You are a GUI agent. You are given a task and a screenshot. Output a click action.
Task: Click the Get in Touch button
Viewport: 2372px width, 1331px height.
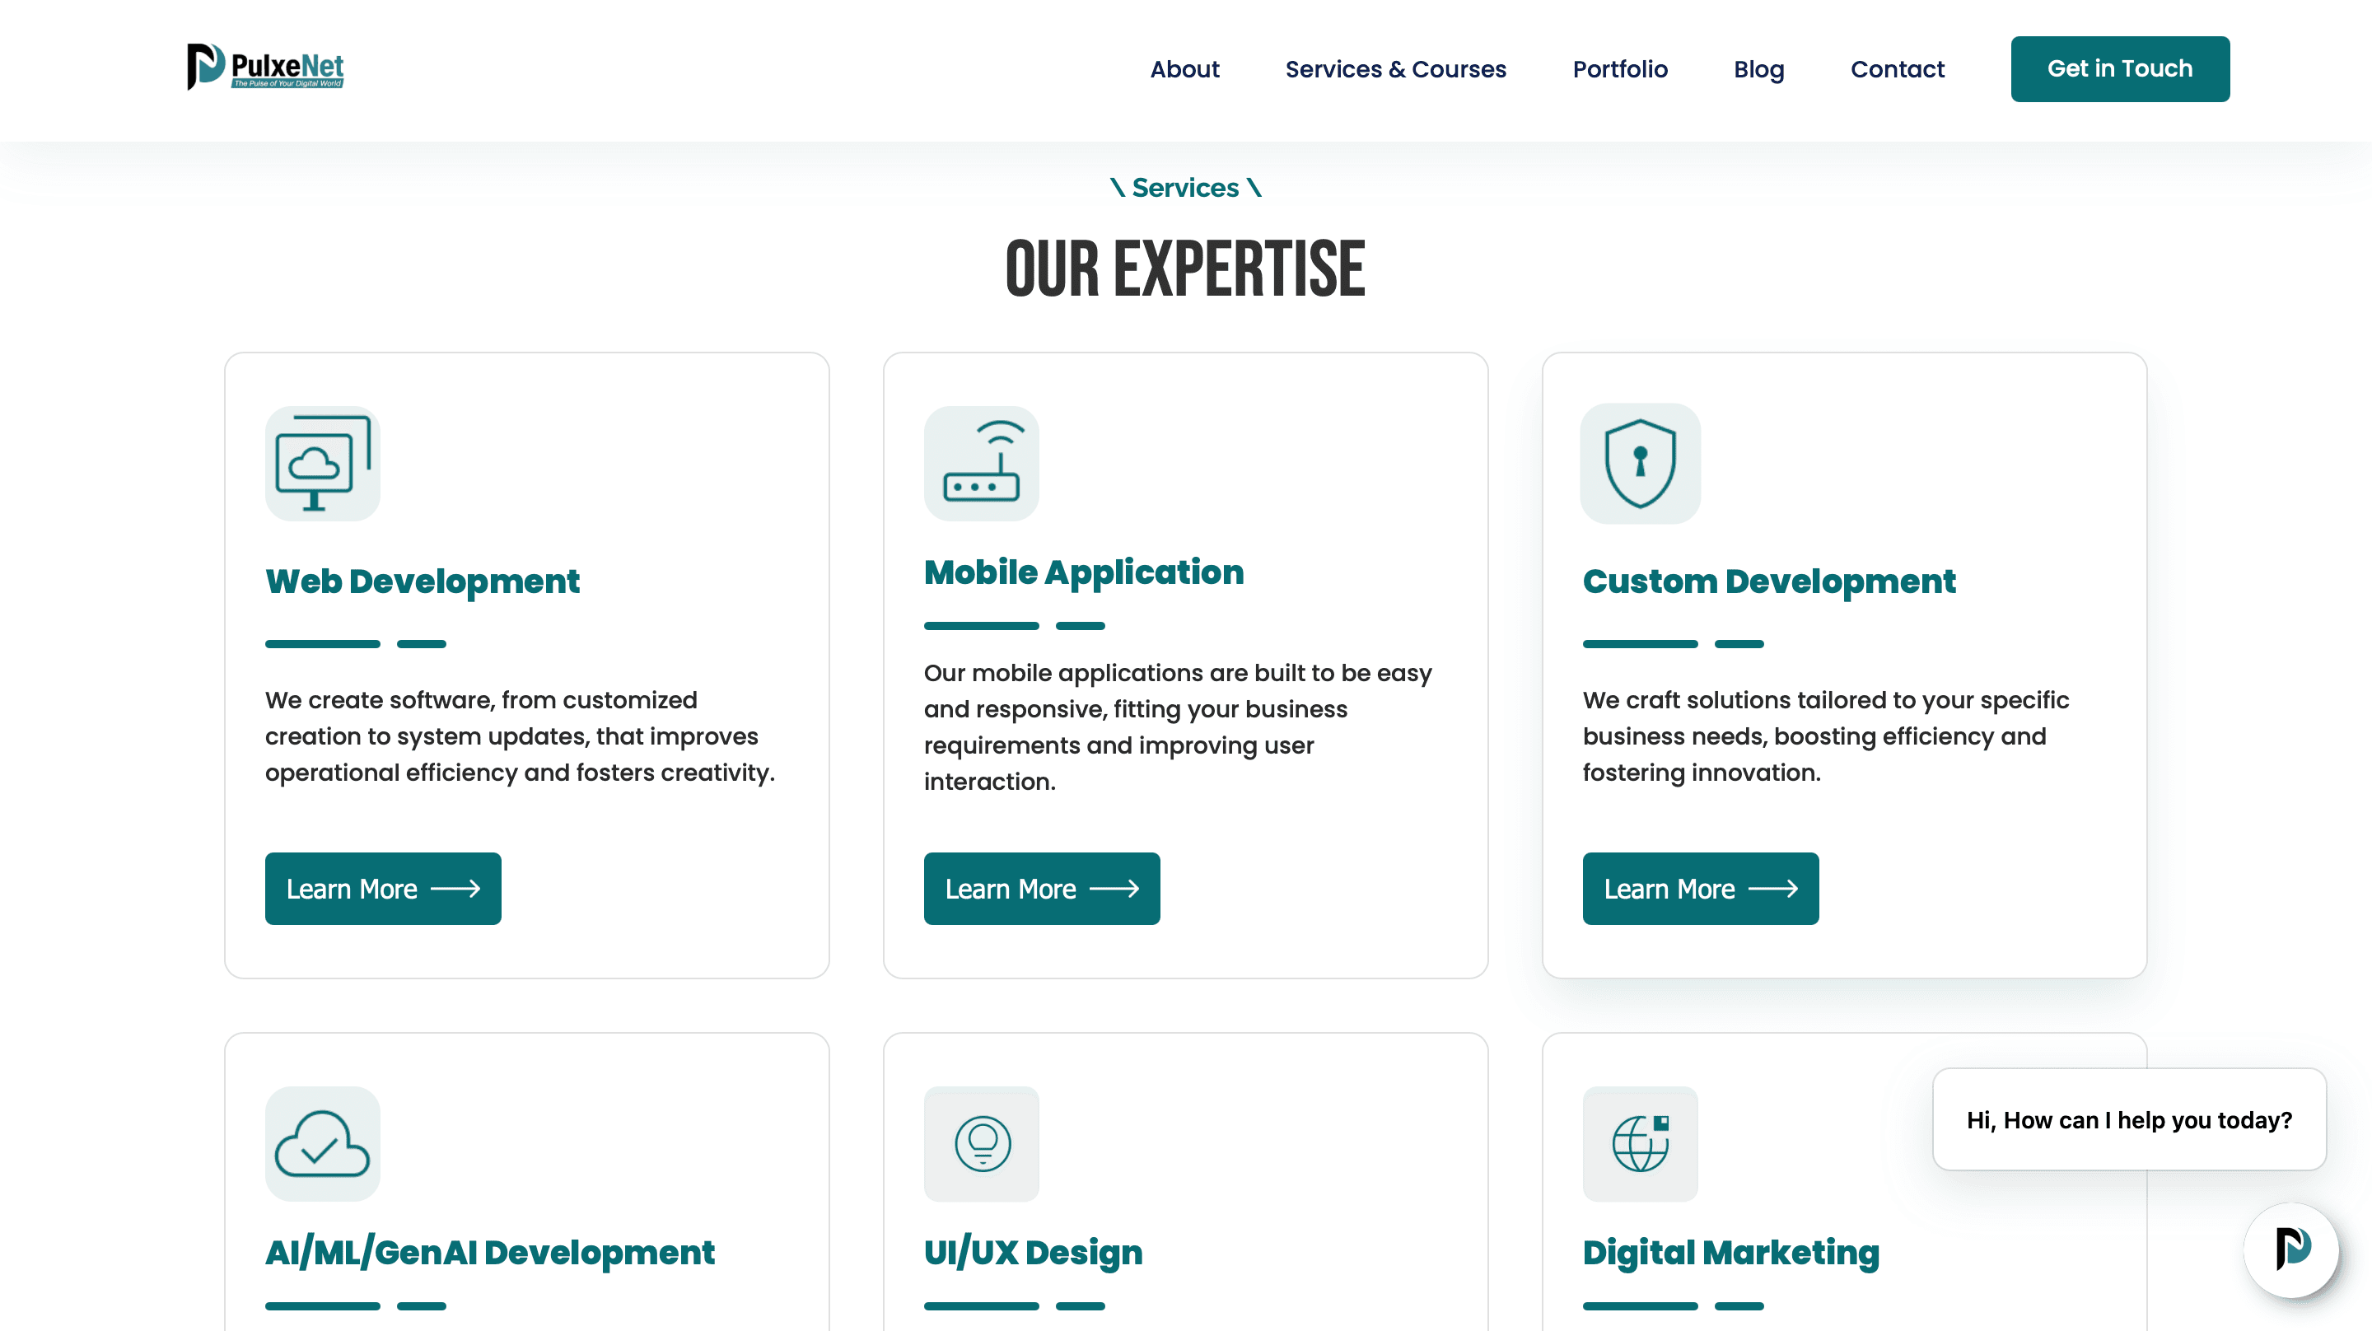click(2120, 69)
